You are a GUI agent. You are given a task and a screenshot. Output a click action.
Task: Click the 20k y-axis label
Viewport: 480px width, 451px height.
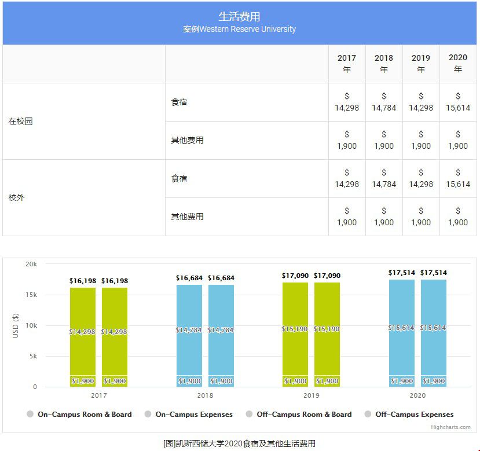tap(31, 264)
